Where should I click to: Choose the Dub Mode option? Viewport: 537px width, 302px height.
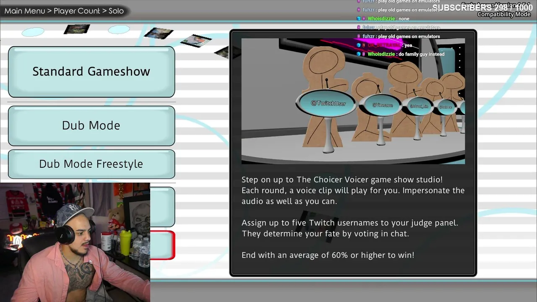(x=91, y=126)
